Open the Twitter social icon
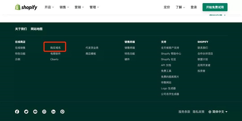 (26, 112)
